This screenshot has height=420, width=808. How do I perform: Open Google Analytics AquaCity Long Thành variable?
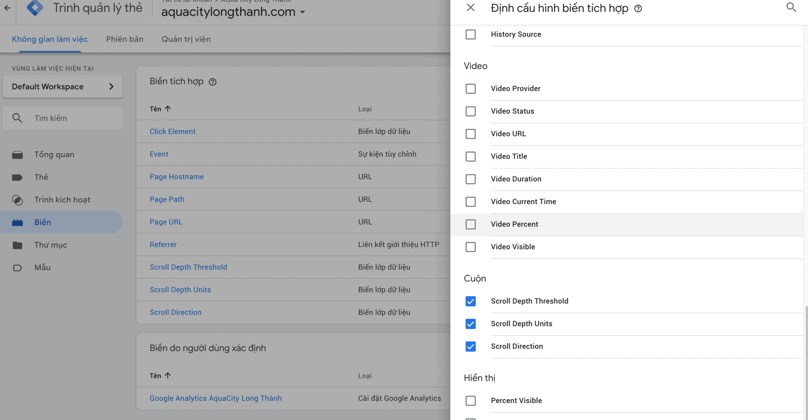pyautogui.click(x=216, y=398)
